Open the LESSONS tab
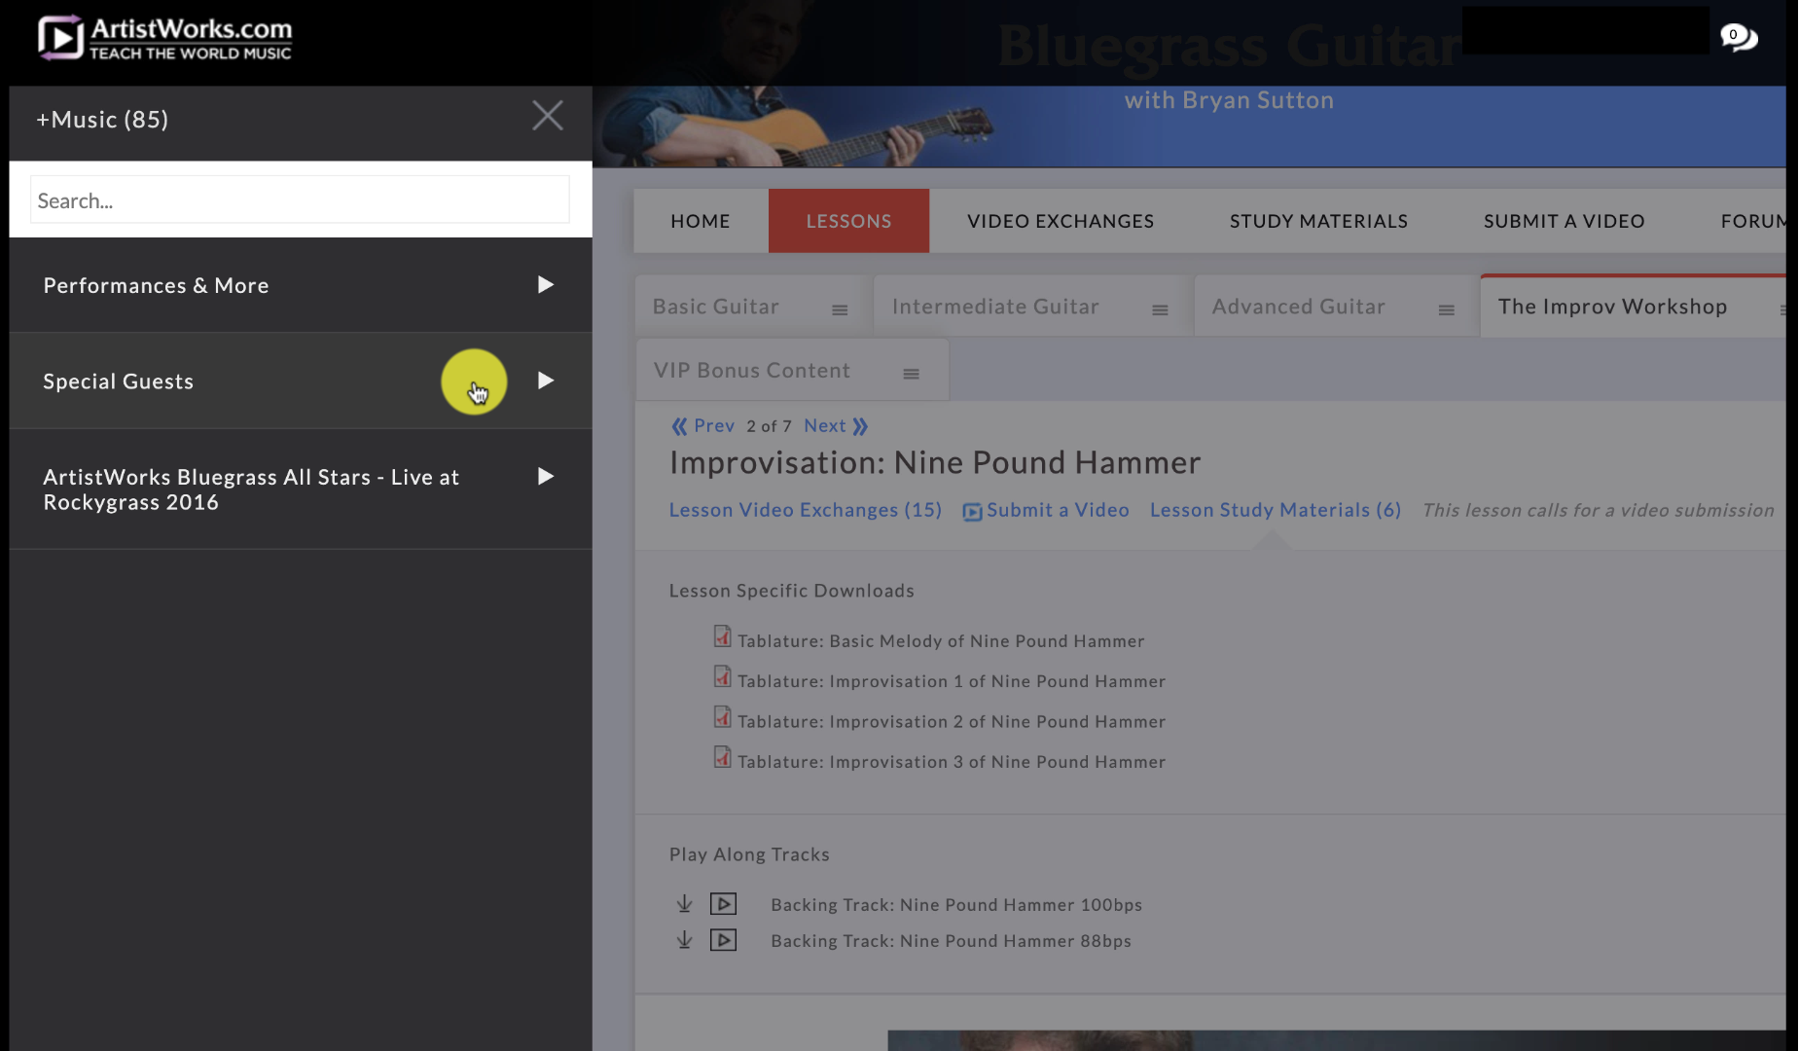This screenshot has height=1051, width=1799. point(848,221)
